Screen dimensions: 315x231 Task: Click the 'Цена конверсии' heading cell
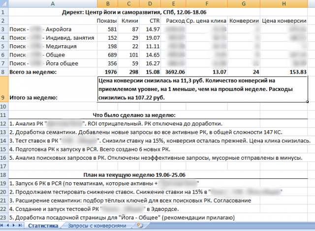(x=284, y=21)
